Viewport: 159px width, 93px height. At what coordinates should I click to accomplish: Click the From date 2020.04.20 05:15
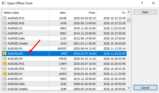point(85,18)
